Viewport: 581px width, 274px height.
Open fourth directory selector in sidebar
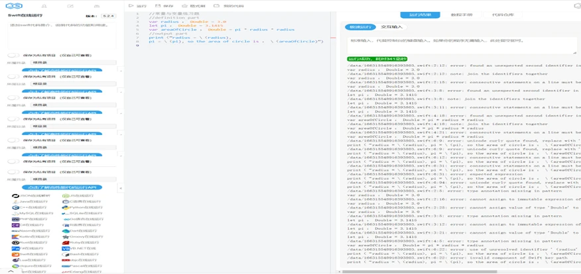[x=74, y=126]
